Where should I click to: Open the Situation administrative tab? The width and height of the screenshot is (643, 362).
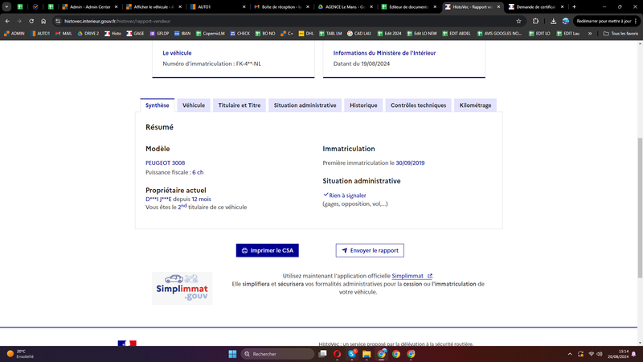(305, 105)
